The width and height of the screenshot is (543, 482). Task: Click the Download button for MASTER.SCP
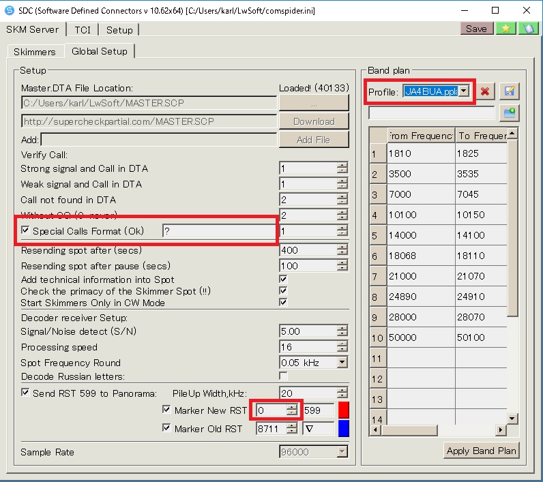314,121
